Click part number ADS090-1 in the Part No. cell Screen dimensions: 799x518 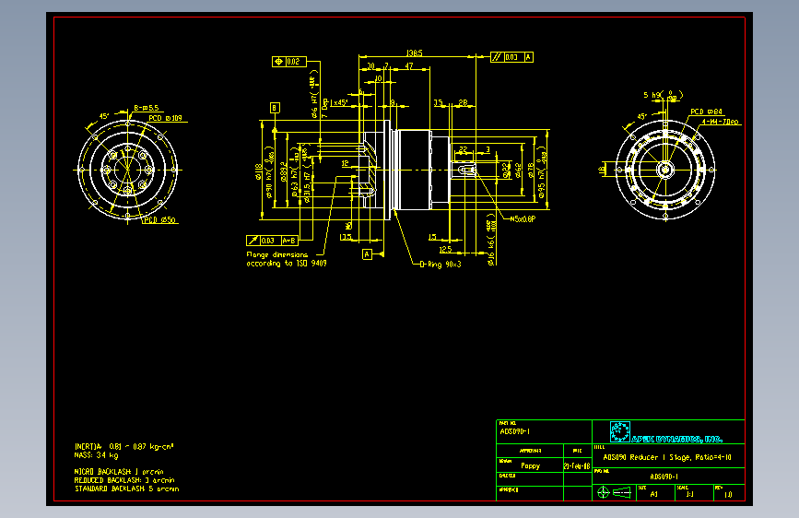[514, 431]
